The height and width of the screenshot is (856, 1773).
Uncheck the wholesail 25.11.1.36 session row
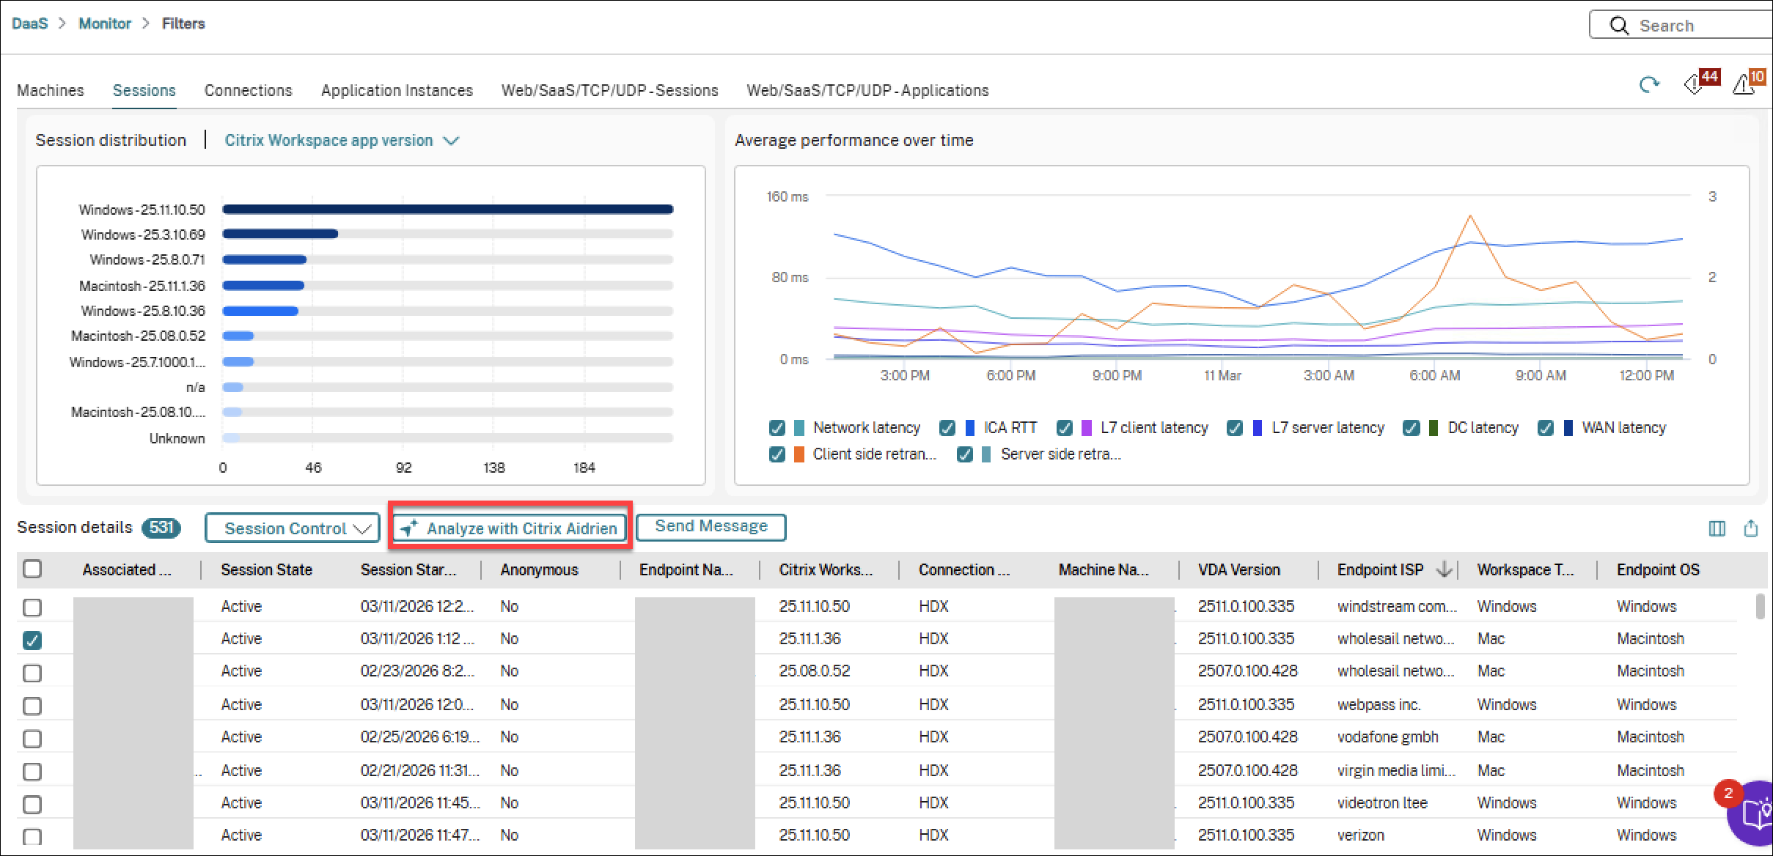(x=32, y=640)
